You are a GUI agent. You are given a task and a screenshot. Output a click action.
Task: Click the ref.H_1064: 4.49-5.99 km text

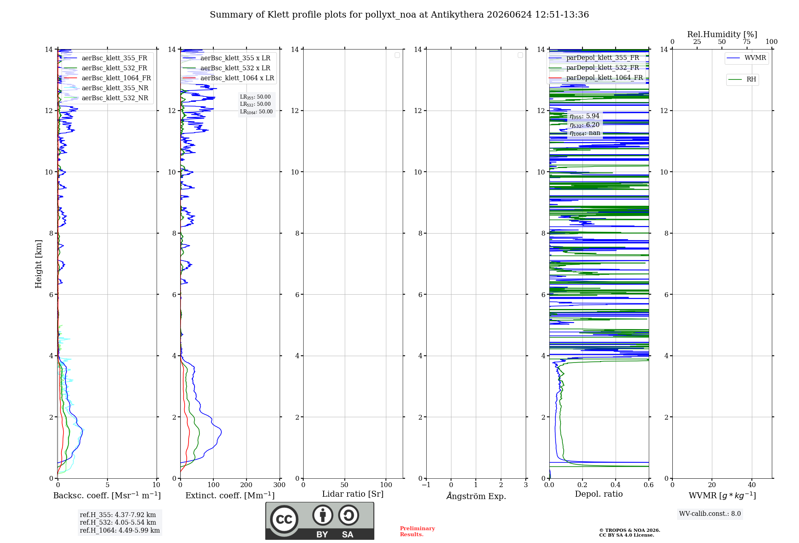tap(120, 531)
